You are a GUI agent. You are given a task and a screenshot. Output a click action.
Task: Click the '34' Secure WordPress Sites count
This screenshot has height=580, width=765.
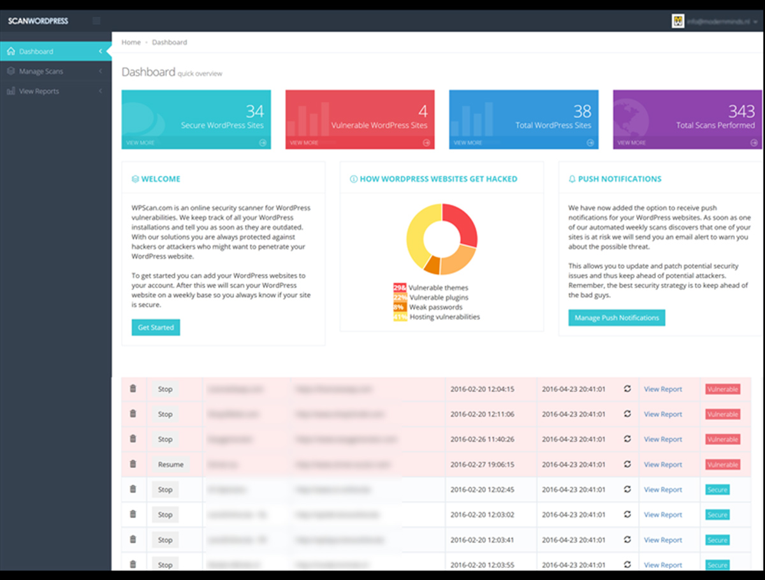point(255,112)
